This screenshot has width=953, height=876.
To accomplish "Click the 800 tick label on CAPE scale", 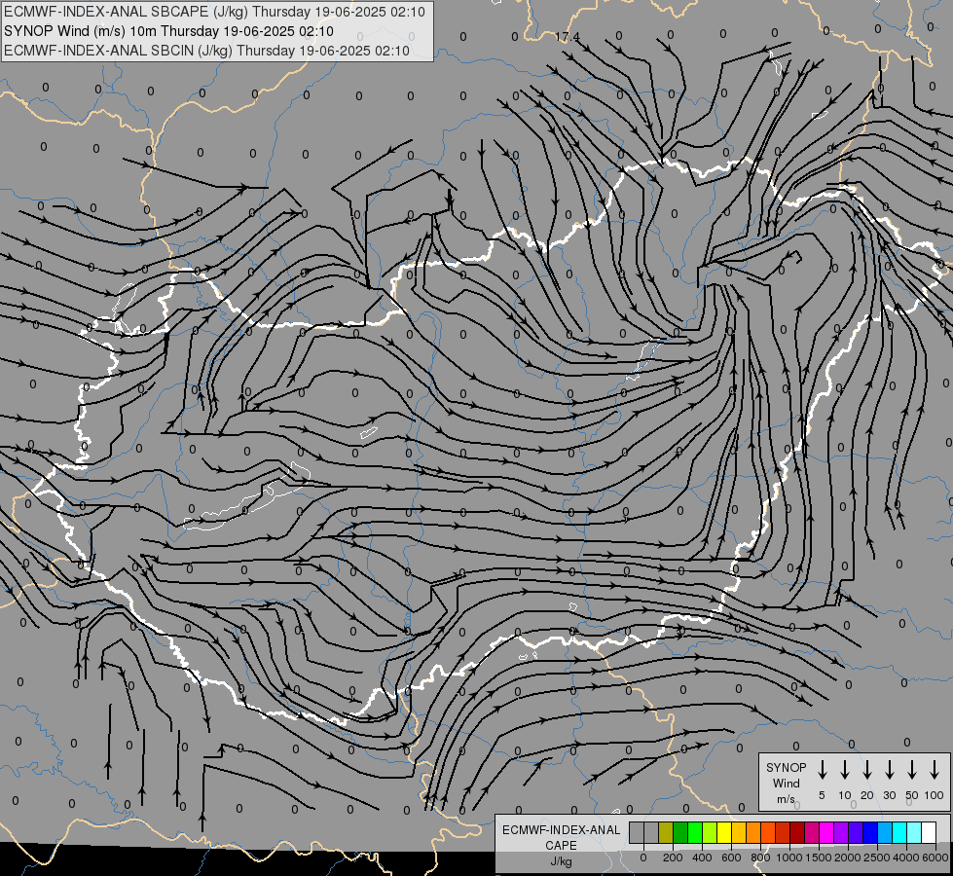I will pyautogui.click(x=760, y=858).
